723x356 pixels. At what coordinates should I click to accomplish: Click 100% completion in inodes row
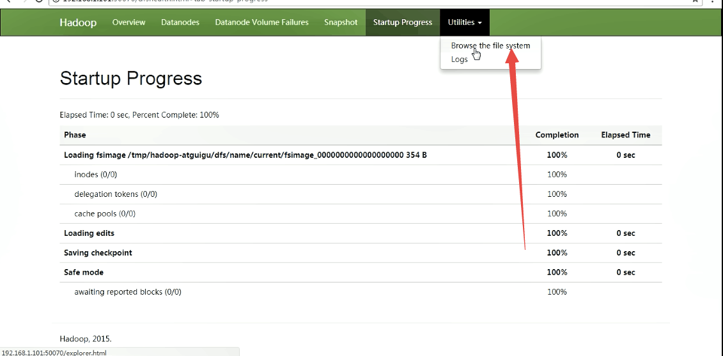557,174
